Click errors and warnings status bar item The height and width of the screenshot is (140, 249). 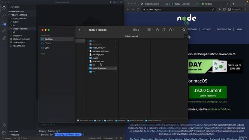pos(22,138)
